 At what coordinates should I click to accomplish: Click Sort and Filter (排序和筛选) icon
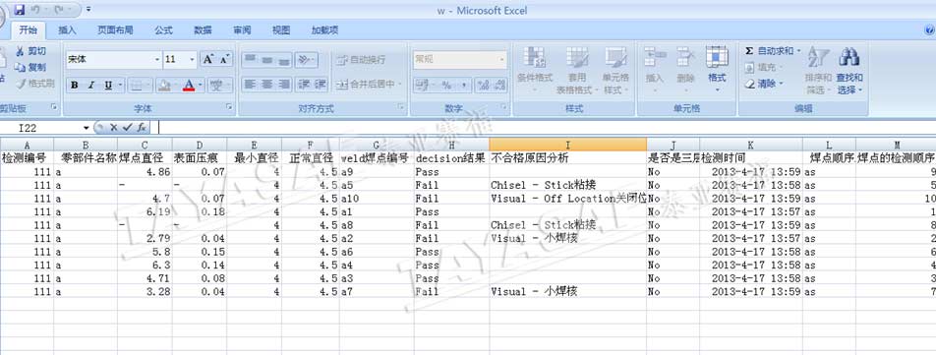[x=817, y=58]
